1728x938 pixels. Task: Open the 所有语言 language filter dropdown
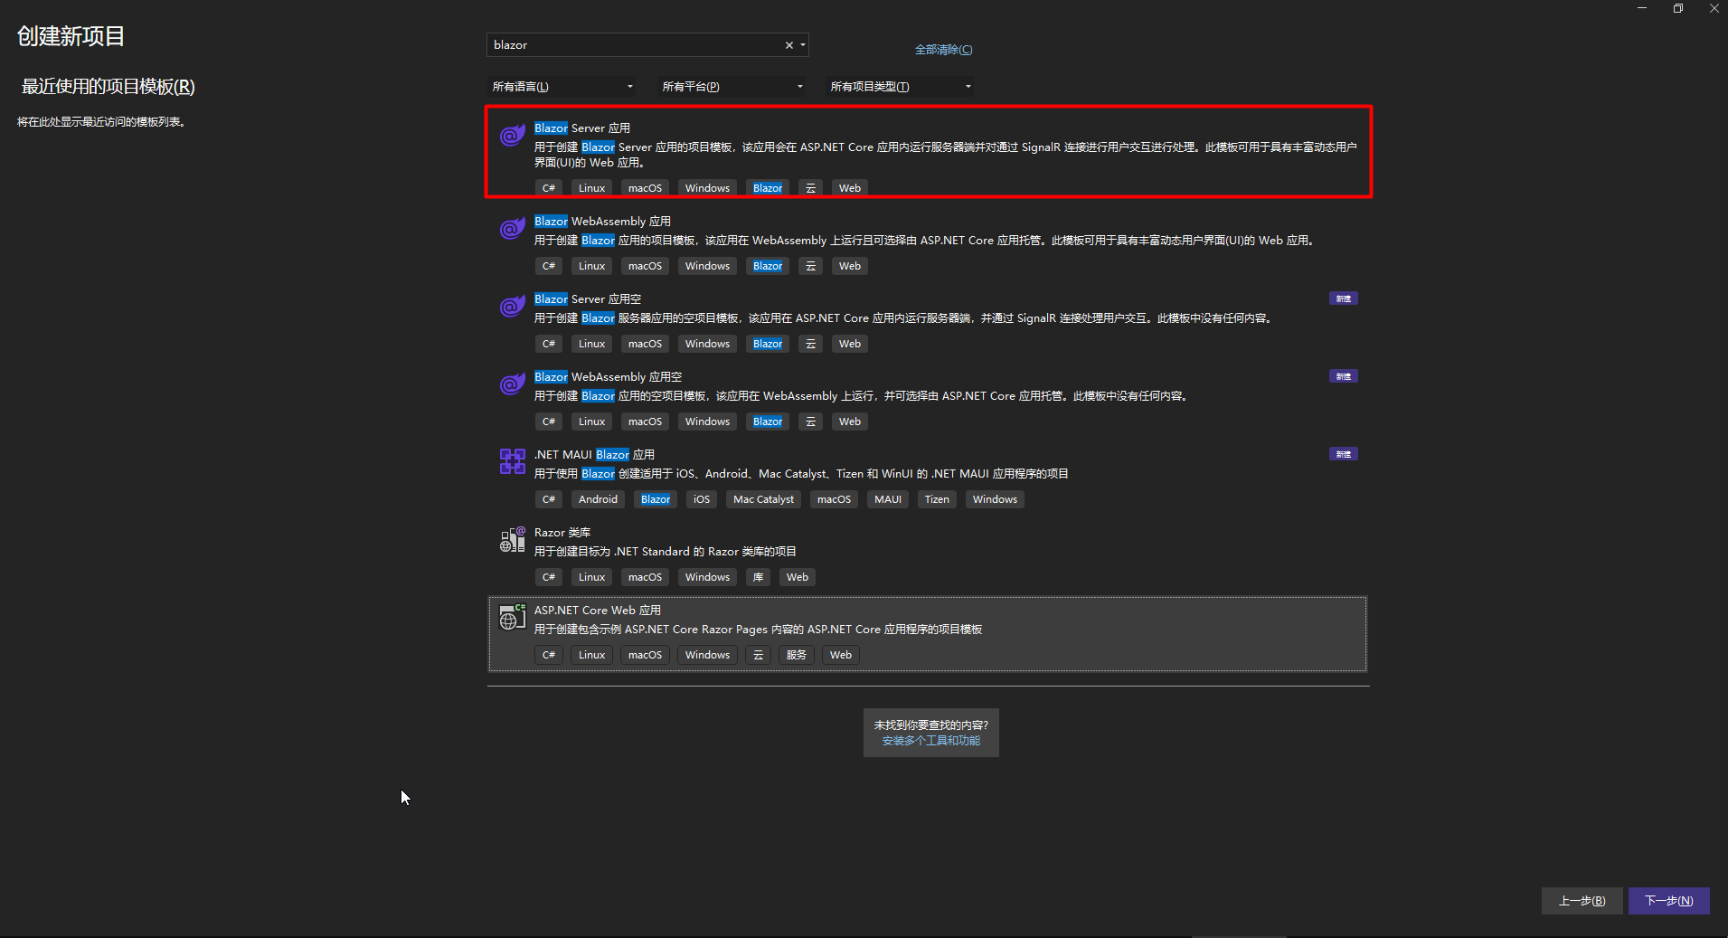(562, 87)
